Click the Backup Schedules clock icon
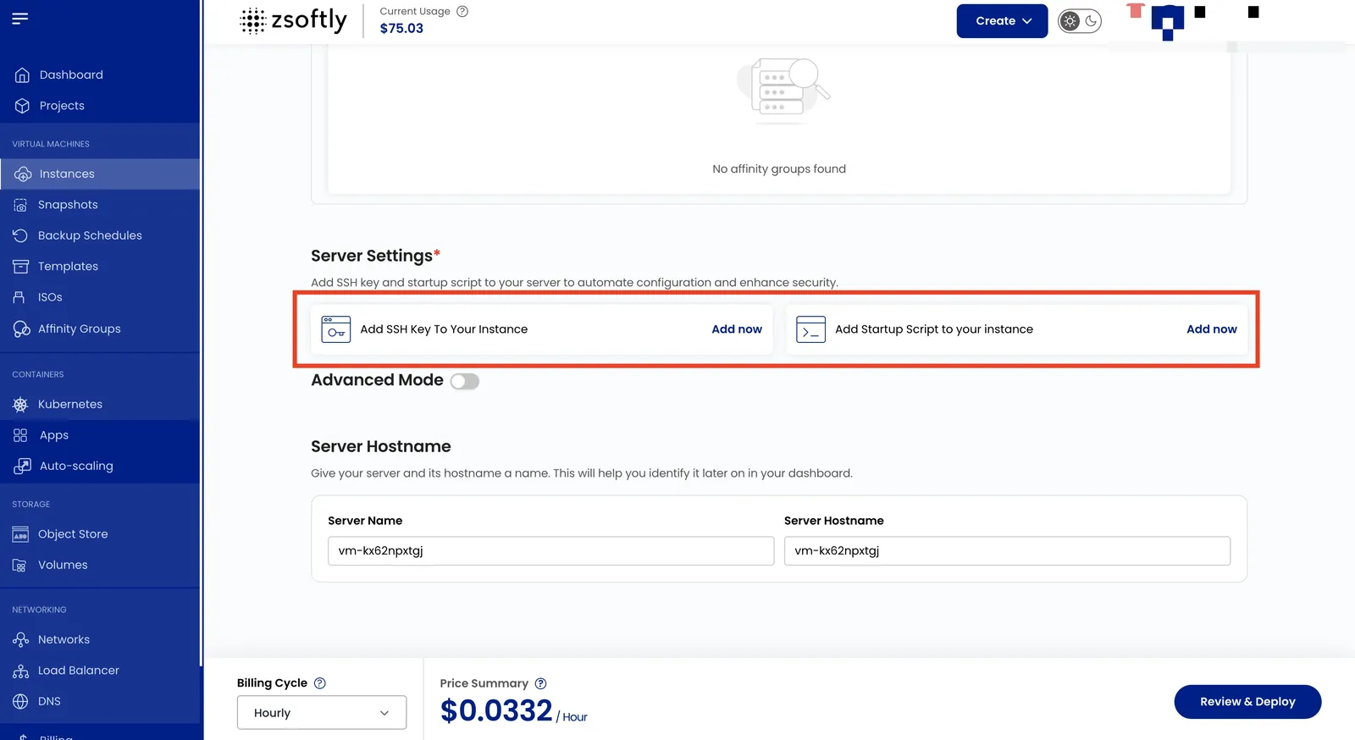Screen dimensions: 1355x740 click(20, 235)
